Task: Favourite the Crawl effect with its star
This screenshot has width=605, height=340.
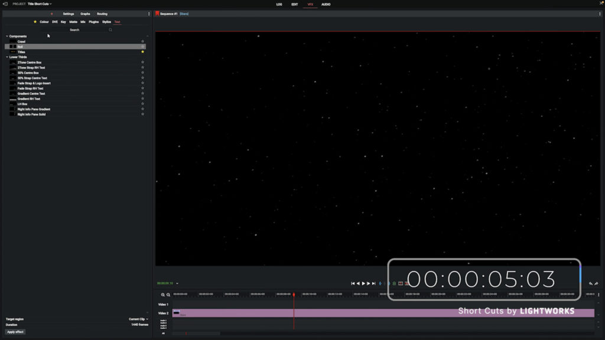Action: 142,41
